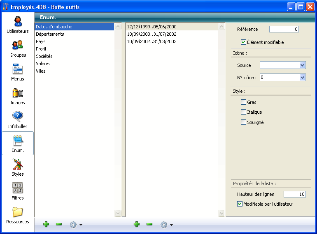Select the 10/09/2000..31/07/2002 item
317x234 pixels.
pos(152,34)
